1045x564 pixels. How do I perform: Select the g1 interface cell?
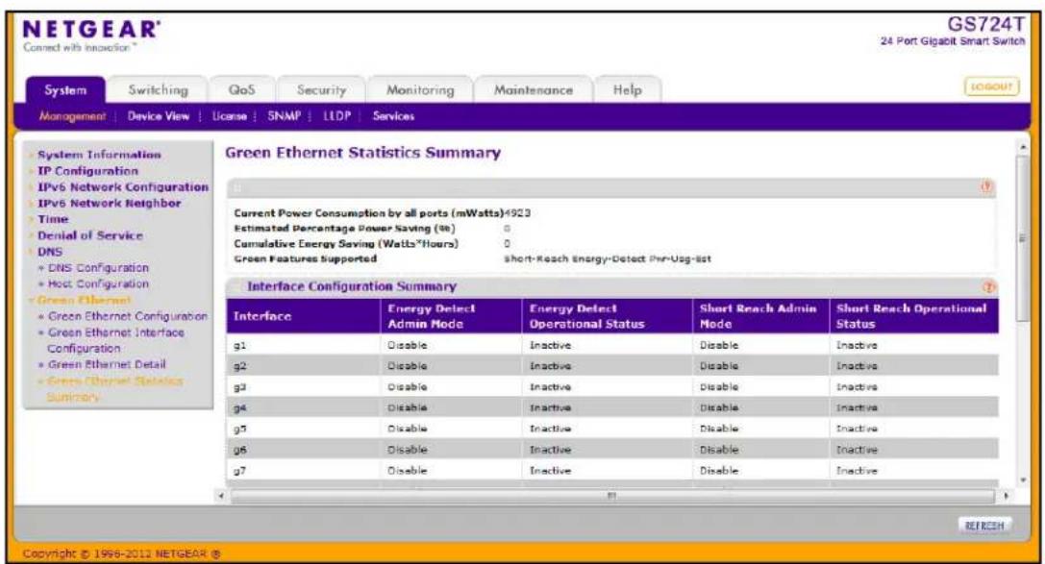tap(304, 345)
